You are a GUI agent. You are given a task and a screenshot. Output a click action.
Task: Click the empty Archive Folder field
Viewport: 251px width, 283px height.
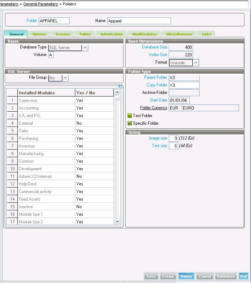184,93
